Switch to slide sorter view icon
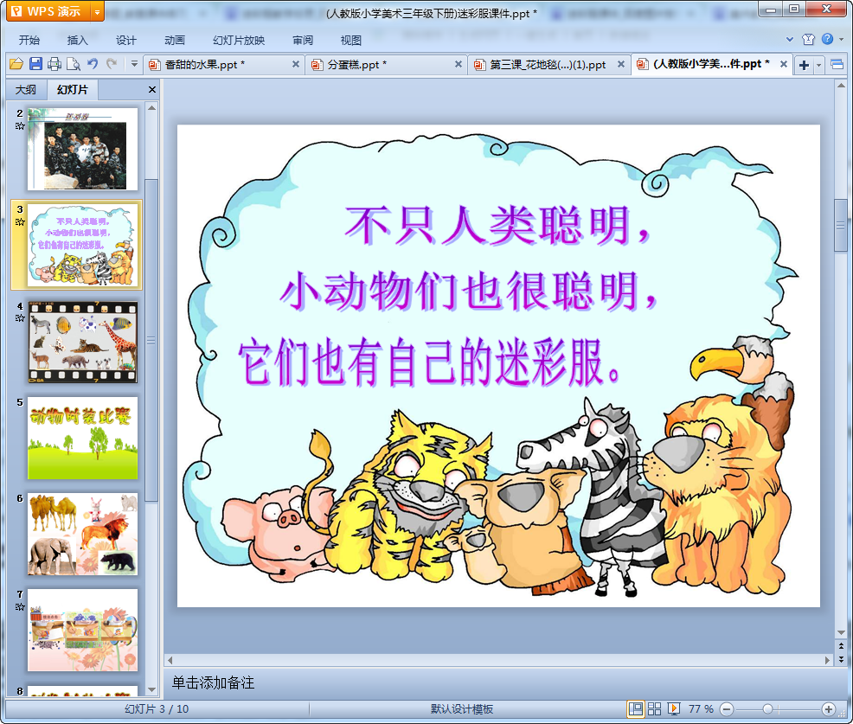Viewport: 853px width, 724px height. [654, 708]
